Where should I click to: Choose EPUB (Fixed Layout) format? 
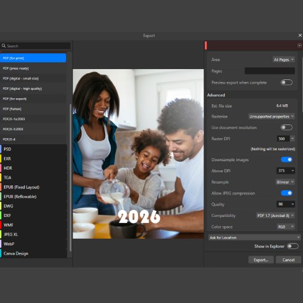coord(33,187)
